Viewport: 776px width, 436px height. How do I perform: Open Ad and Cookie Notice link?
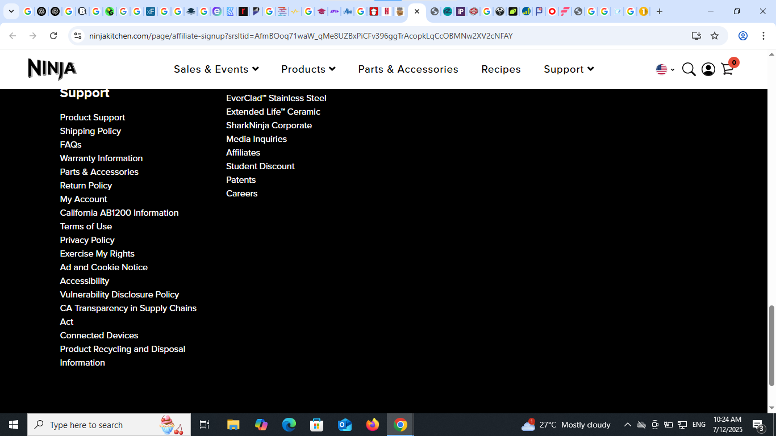tap(104, 267)
